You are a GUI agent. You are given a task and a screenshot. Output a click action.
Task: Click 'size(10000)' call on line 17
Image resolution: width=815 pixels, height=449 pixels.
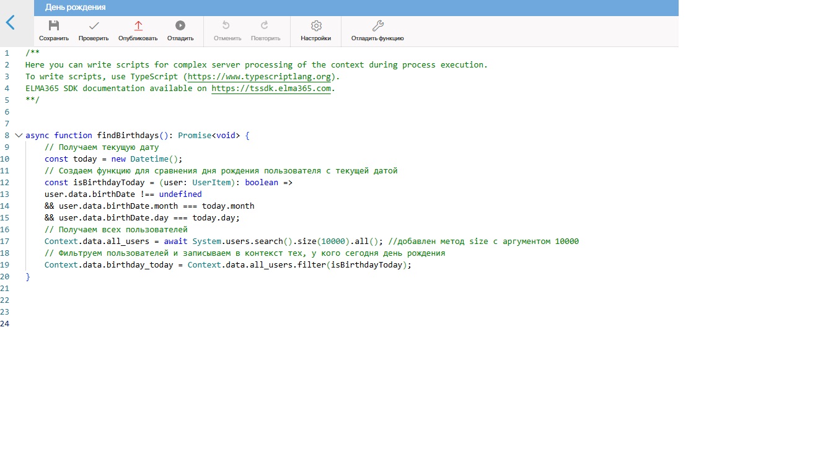pos(324,242)
